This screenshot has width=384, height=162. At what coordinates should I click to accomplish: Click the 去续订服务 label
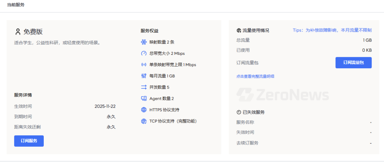click(247, 143)
